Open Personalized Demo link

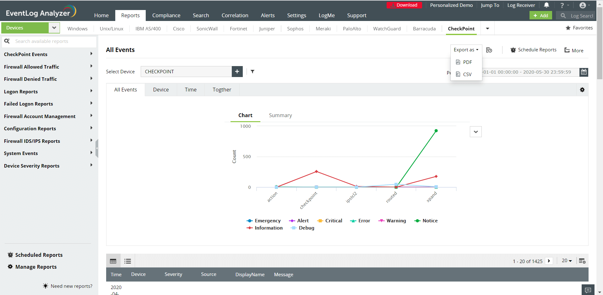[x=451, y=5]
